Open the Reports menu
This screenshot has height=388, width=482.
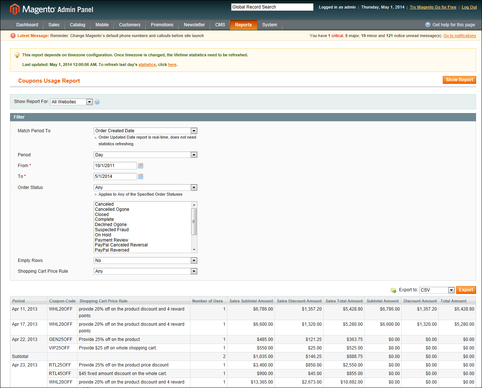(243, 25)
